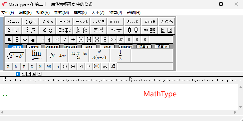Open the summation templates palette

click(65, 30)
